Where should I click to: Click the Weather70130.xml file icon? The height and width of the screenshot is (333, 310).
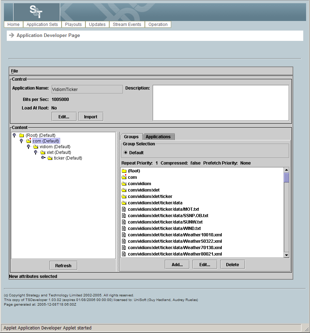[x=124, y=247]
